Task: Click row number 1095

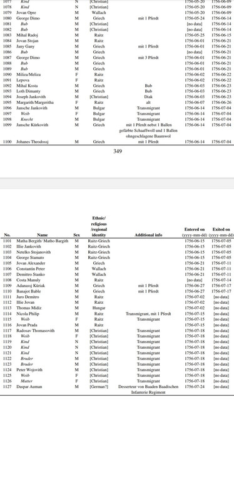Action: pos(7,102)
